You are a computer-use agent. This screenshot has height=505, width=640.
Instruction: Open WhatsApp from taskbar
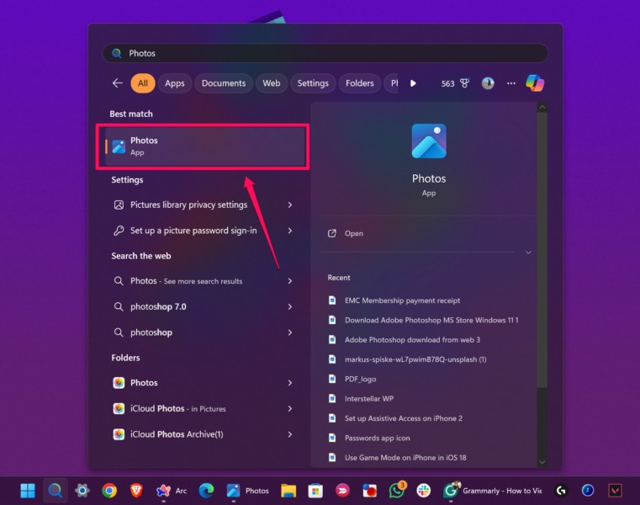point(397,491)
